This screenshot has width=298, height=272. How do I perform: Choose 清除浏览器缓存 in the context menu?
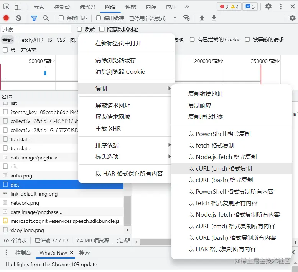(127, 60)
